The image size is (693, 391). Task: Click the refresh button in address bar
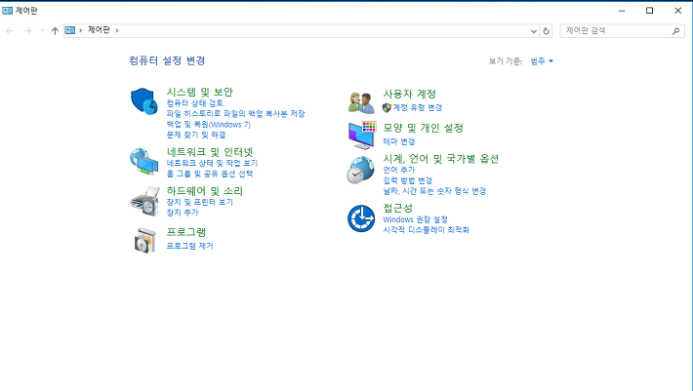point(547,31)
